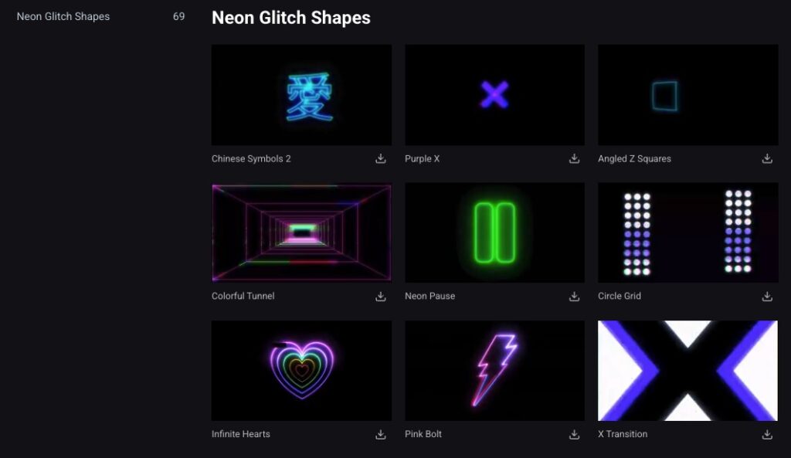Click the X Transition title text
The image size is (791, 458).
[x=623, y=434]
